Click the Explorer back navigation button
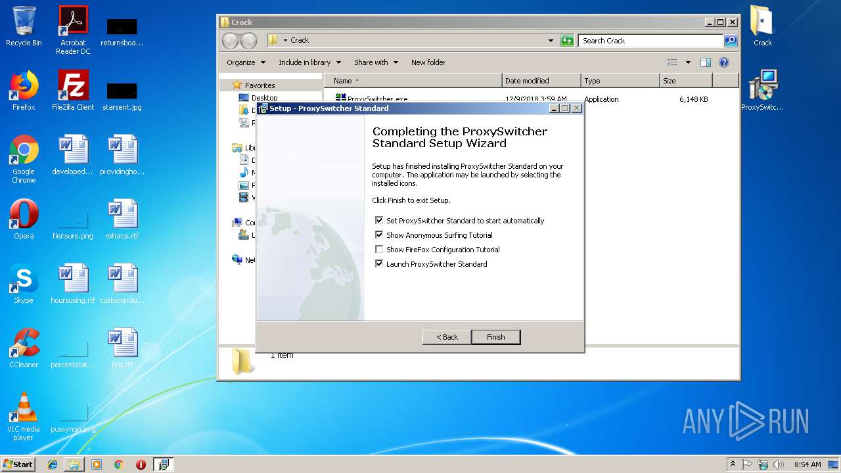 coord(231,41)
